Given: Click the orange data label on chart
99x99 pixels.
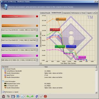Looking at the screenshot, I should pyautogui.click(x=61, y=19).
